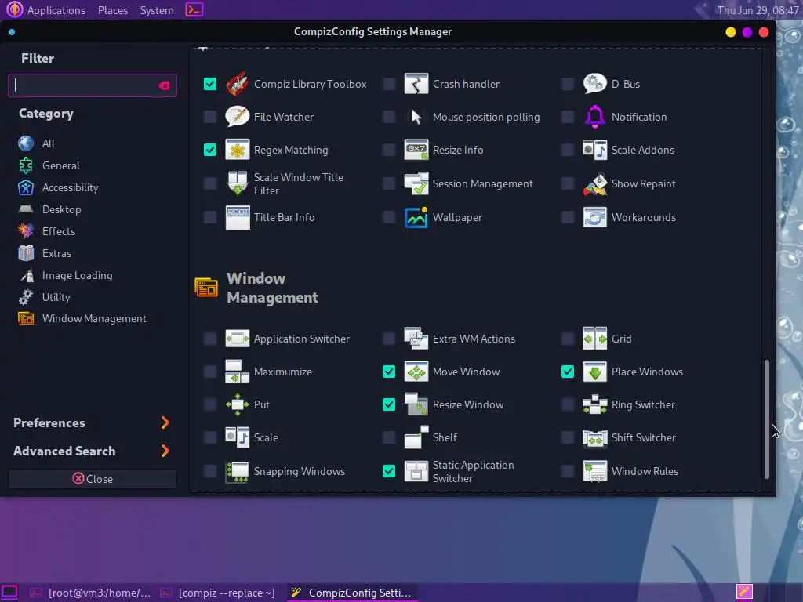Expand the Advanced Search section arrow

pos(165,451)
